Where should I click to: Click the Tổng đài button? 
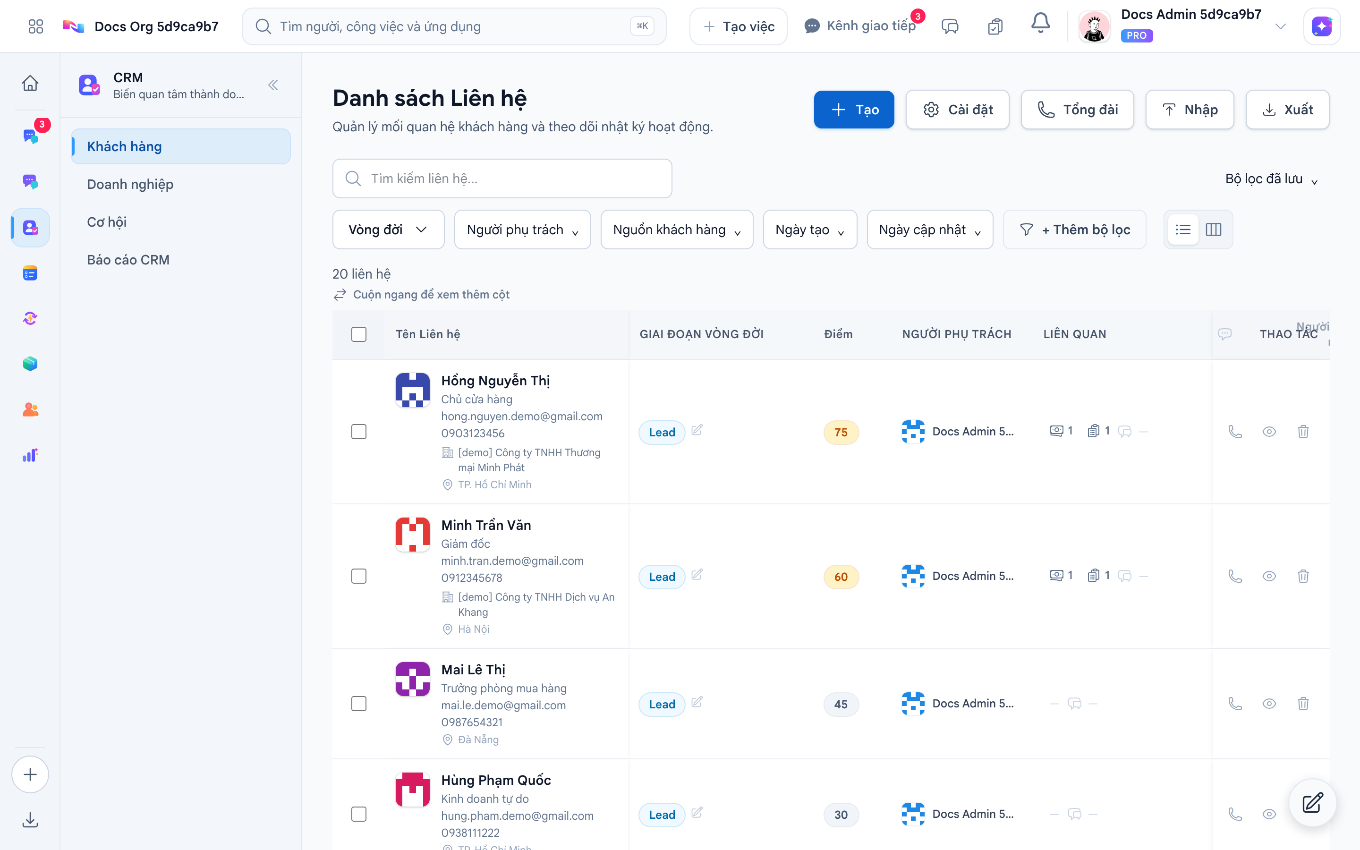(x=1077, y=110)
